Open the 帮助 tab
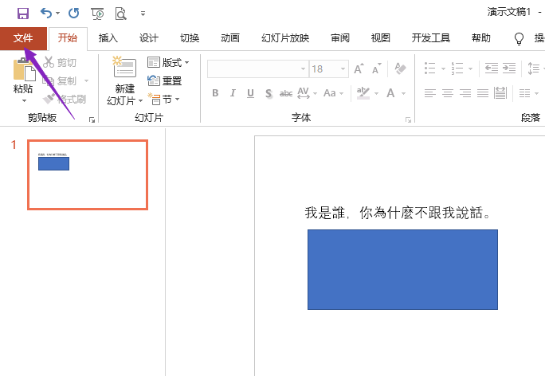Image resolution: width=545 pixels, height=376 pixels. [x=481, y=38]
